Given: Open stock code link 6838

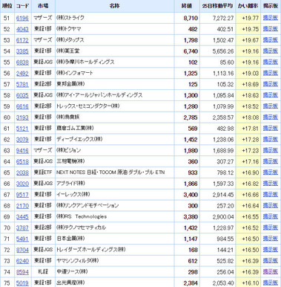Looking at the screenshot, I should 22,62.
